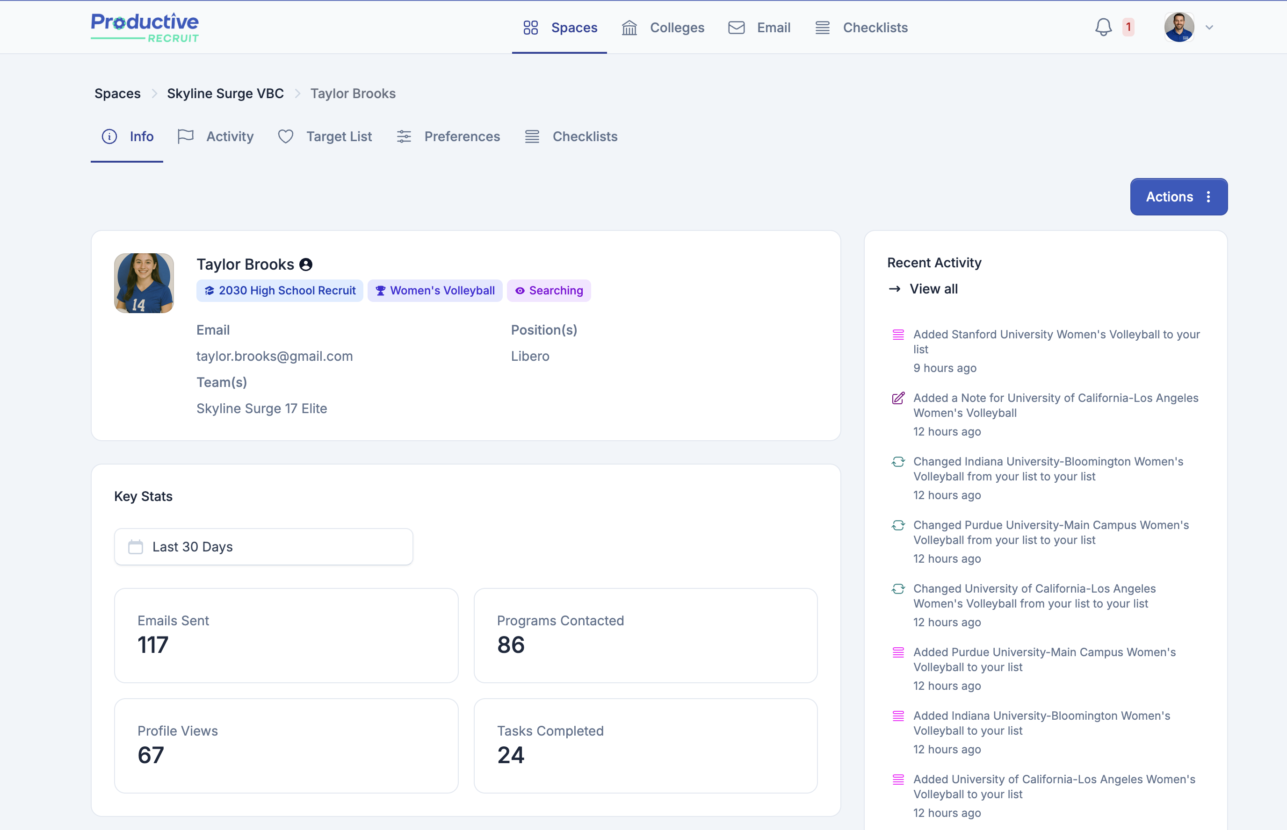This screenshot has width=1287, height=830.
Task: Click the Colleges building icon
Action: point(629,28)
